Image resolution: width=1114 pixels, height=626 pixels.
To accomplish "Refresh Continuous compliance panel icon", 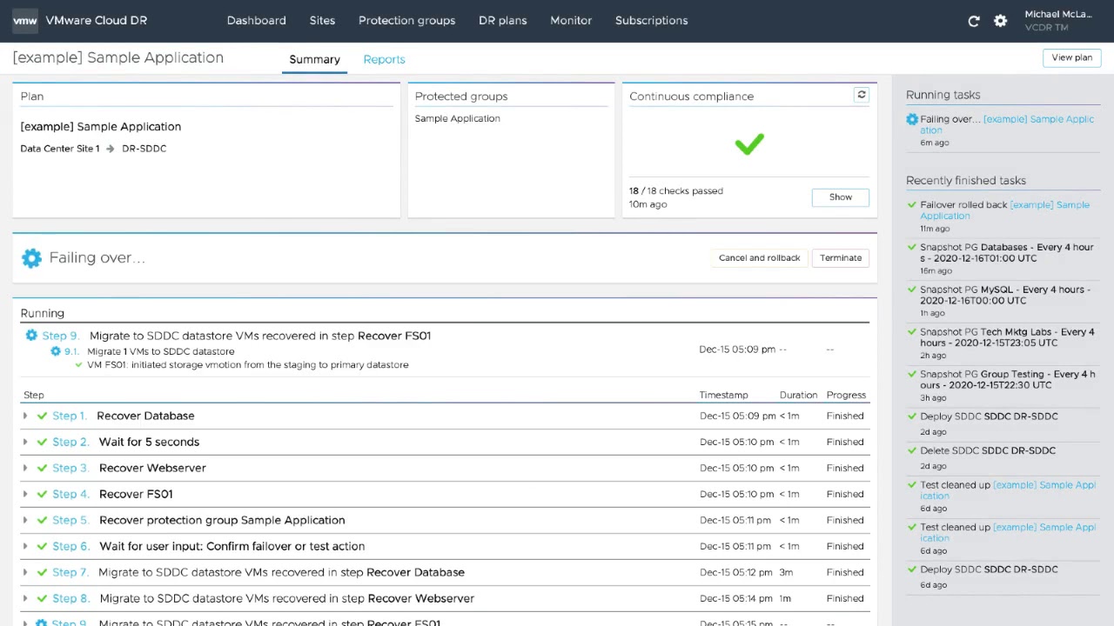I will (x=861, y=95).
